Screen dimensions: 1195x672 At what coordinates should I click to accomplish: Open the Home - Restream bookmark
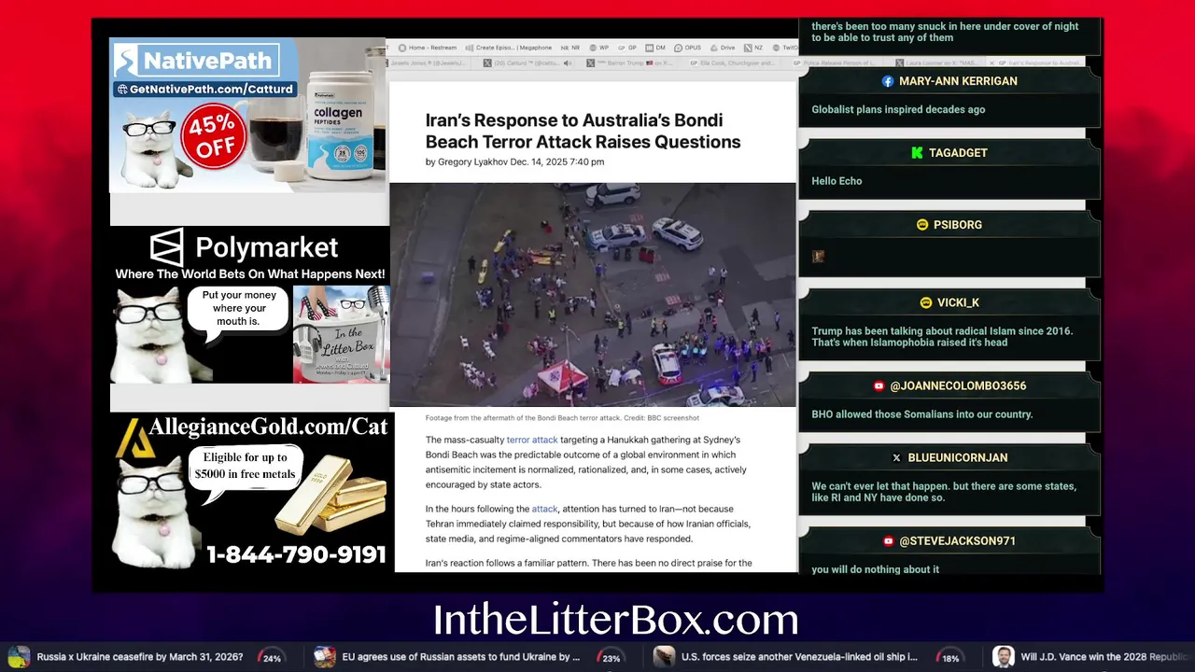pos(428,48)
